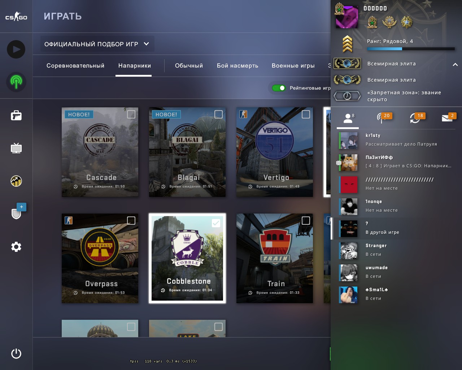Select the Cobblestone map card
The image size is (462, 370).
187,258
